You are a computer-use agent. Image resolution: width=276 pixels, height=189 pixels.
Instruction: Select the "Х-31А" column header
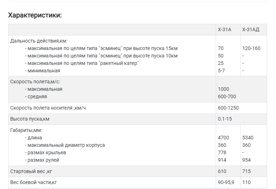tap(224, 29)
